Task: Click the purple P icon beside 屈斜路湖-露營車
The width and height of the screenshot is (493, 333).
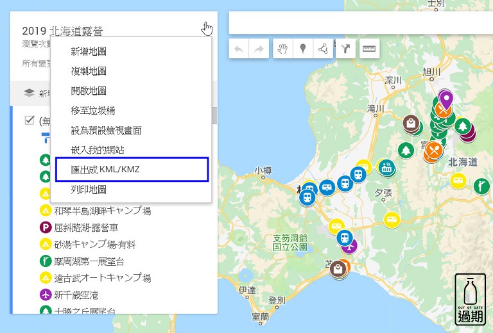Action: click(x=46, y=227)
